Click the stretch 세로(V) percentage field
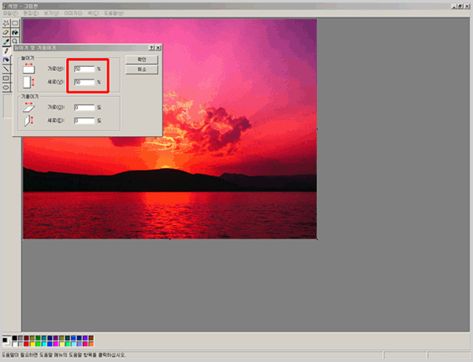Viewport: 473px width, 362px height. [x=84, y=82]
